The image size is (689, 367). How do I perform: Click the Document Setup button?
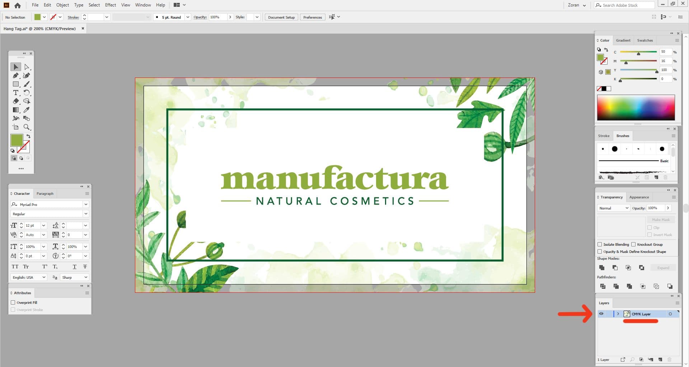tap(281, 17)
